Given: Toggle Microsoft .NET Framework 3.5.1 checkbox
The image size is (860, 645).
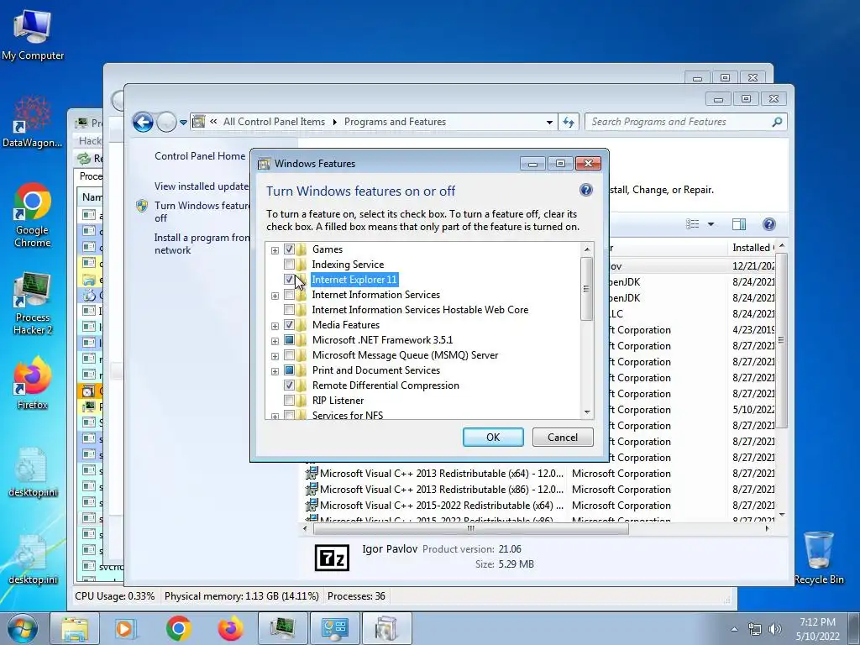Looking at the screenshot, I should coord(289,340).
